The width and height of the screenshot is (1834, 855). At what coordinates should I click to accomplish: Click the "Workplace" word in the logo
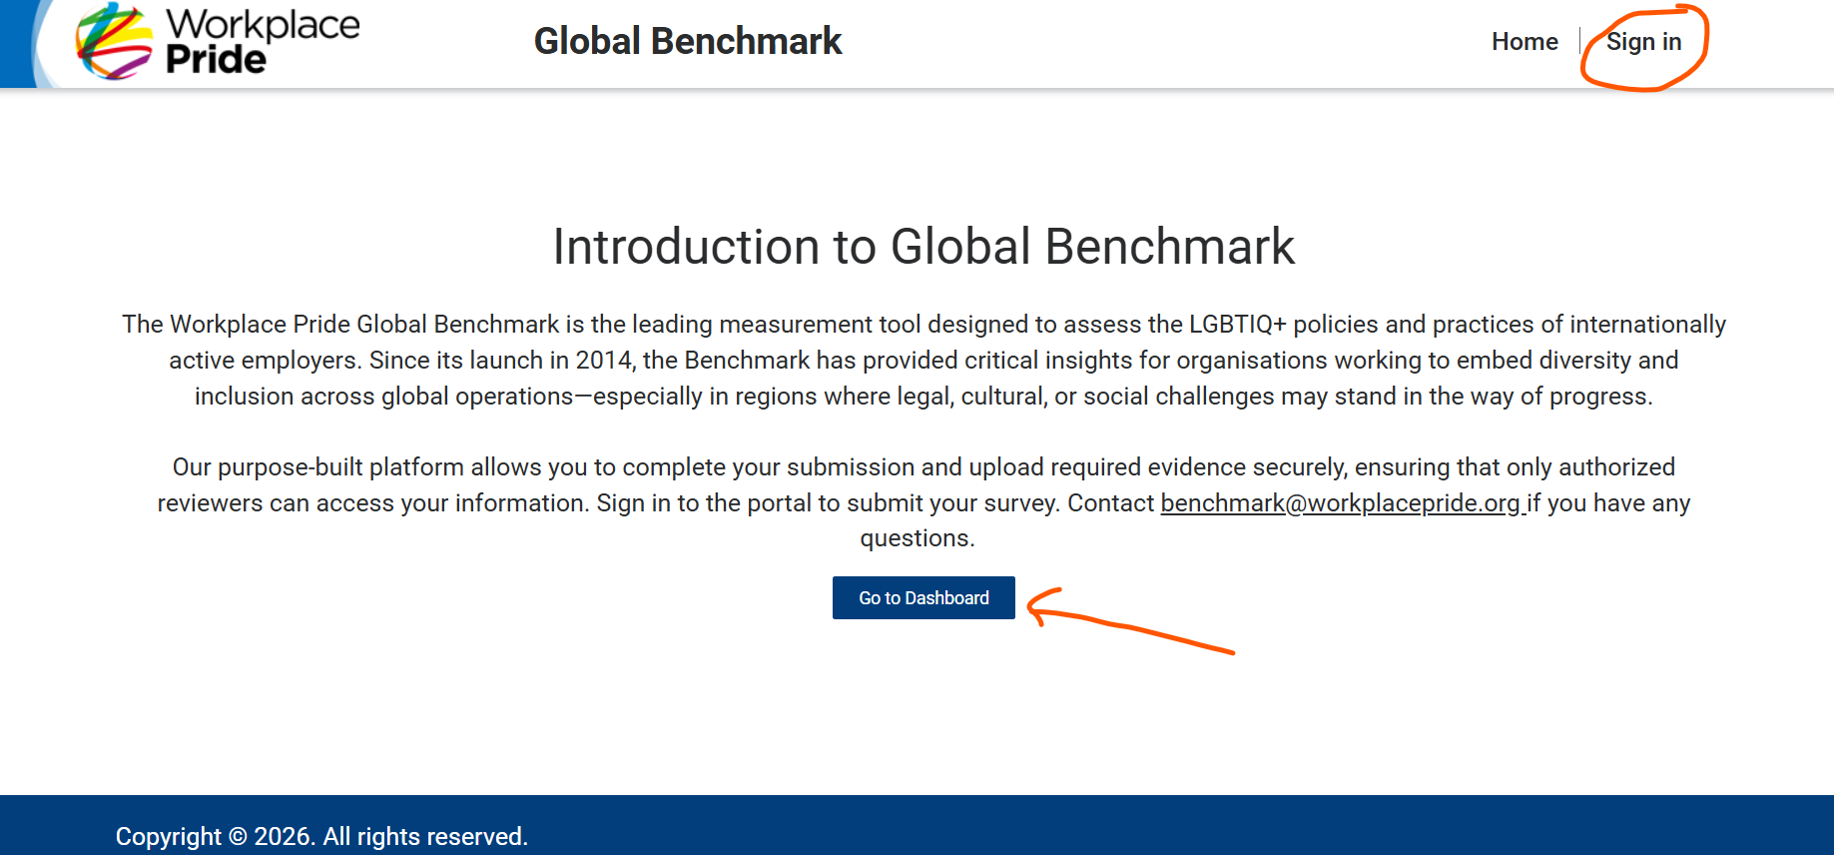pyautogui.click(x=262, y=24)
